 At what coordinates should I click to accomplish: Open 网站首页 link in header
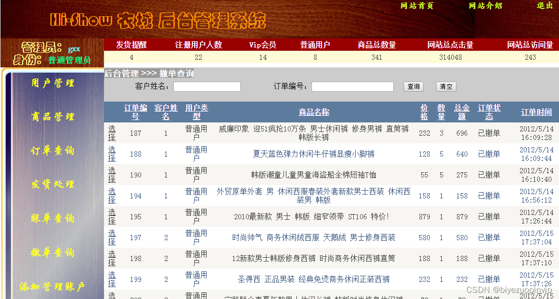[x=417, y=6]
